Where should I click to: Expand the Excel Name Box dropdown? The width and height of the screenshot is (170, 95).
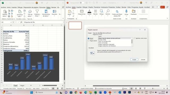(11, 22)
